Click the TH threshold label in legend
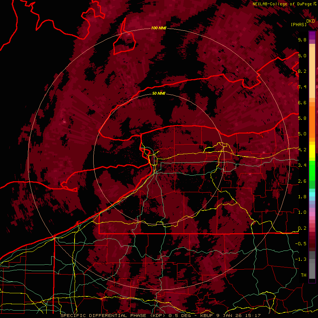The height and width of the screenshot is (318, 318). [304, 275]
